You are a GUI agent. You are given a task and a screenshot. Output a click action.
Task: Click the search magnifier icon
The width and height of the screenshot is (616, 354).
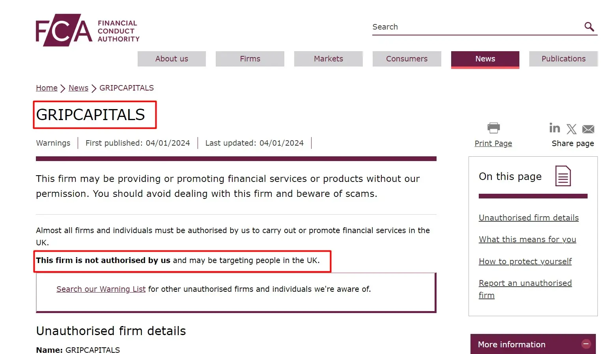click(589, 27)
